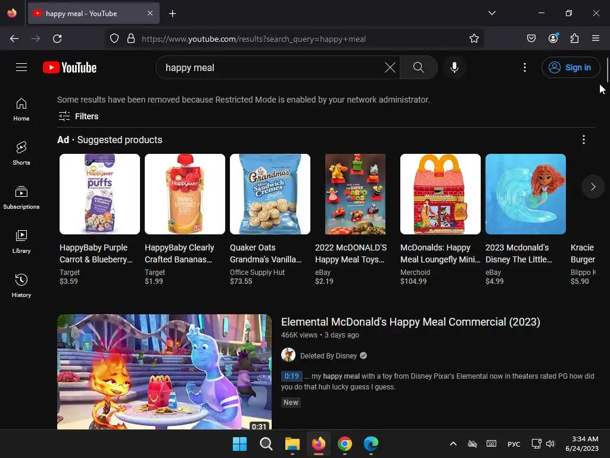Open taskbar Search

click(x=266, y=444)
